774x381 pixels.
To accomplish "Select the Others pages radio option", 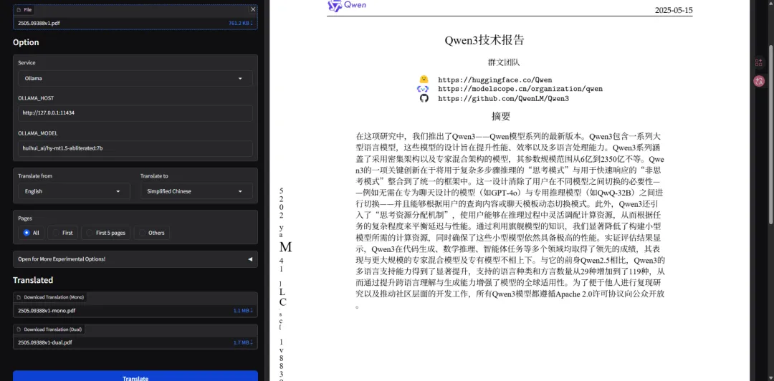I will [x=151, y=233].
